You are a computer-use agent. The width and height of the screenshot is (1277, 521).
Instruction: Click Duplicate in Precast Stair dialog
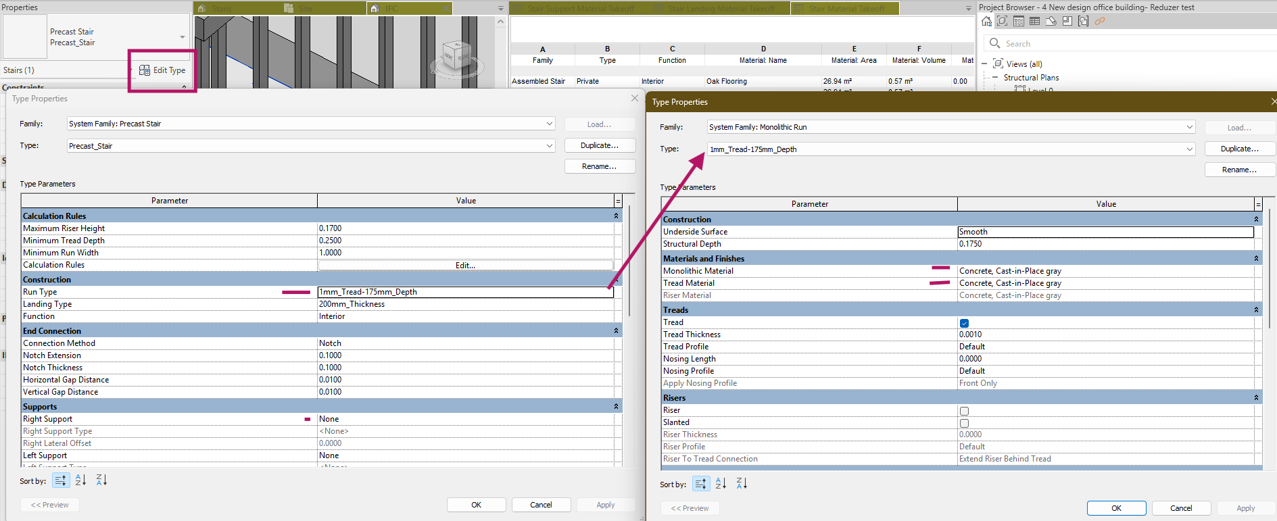point(600,145)
